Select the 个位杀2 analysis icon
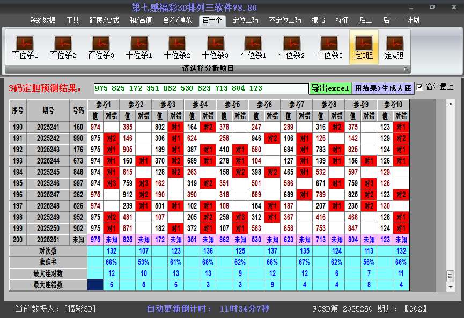 (x=291, y=48)
